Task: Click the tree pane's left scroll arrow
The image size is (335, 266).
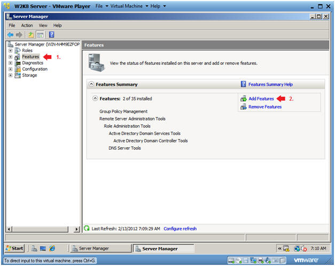Action: point(9,229)
